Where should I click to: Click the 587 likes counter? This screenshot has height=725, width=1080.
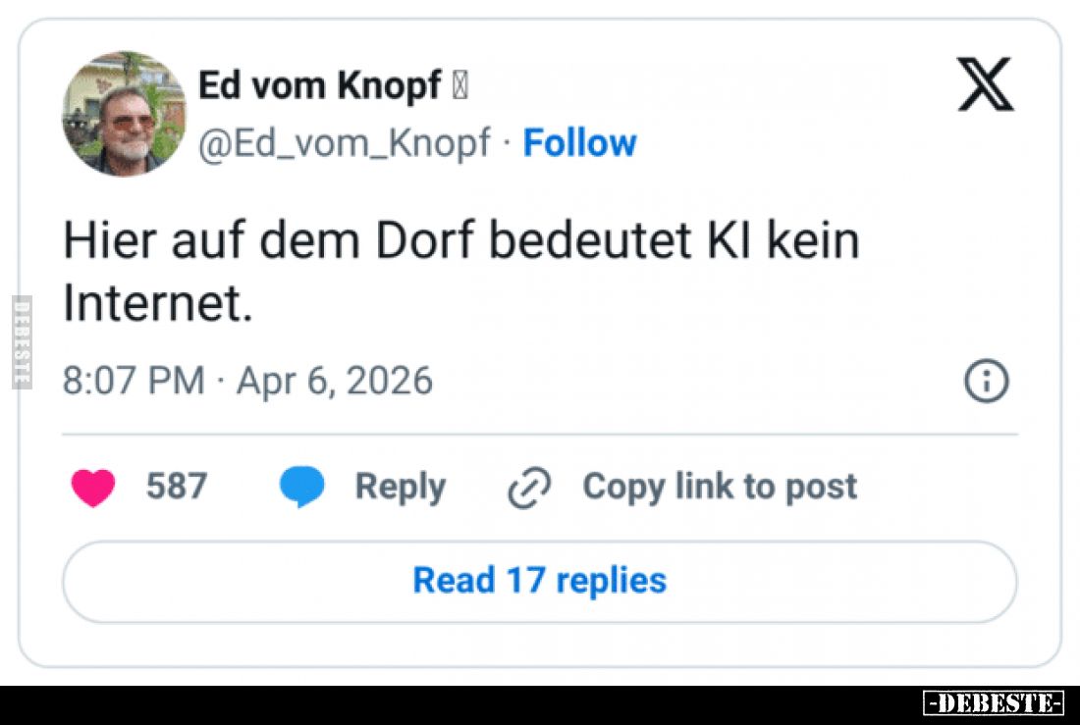click(178, 486)
